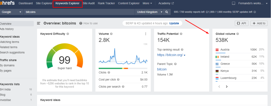The width and height of the screenshot is (271, 106).
Task: Select Matching terms in the sidebar
Action: pos(10,42)
